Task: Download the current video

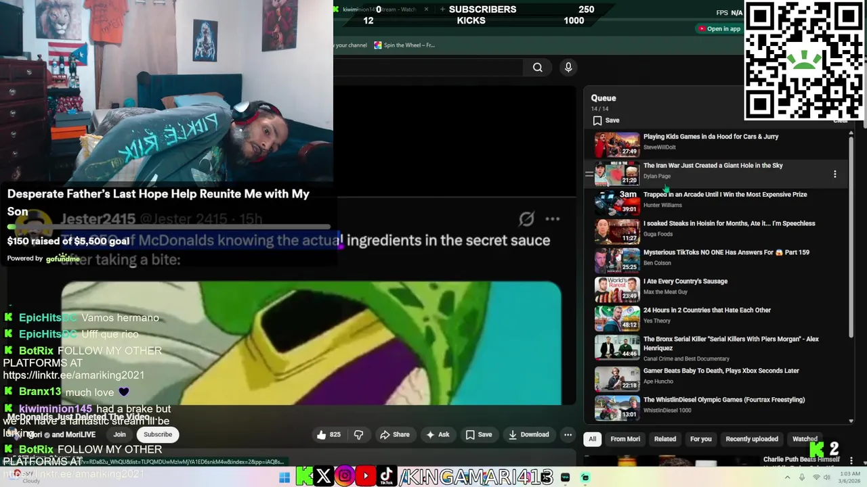Action: [529, 434]
